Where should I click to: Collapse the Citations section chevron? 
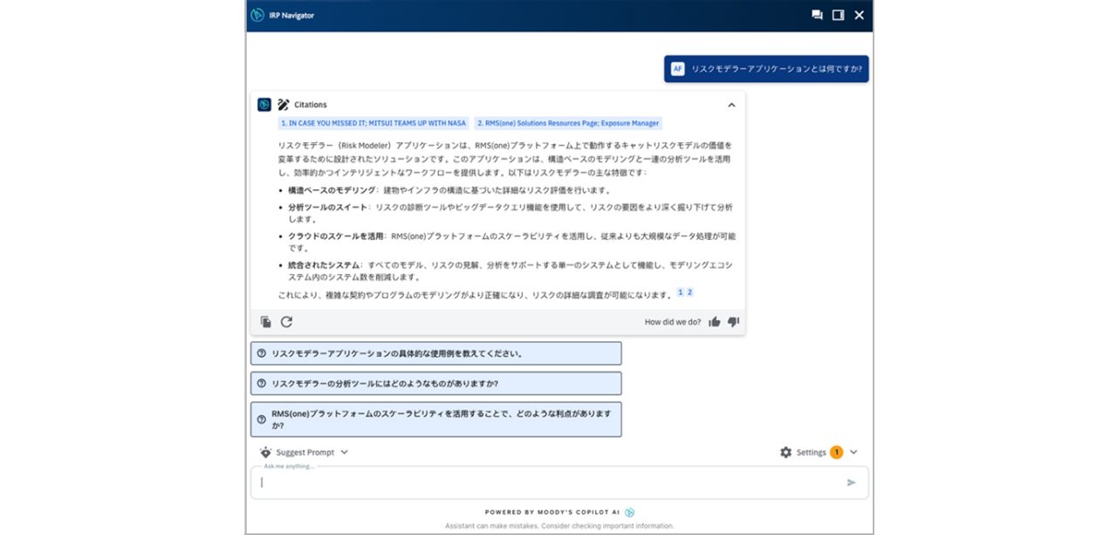click(x=731, y=105)
